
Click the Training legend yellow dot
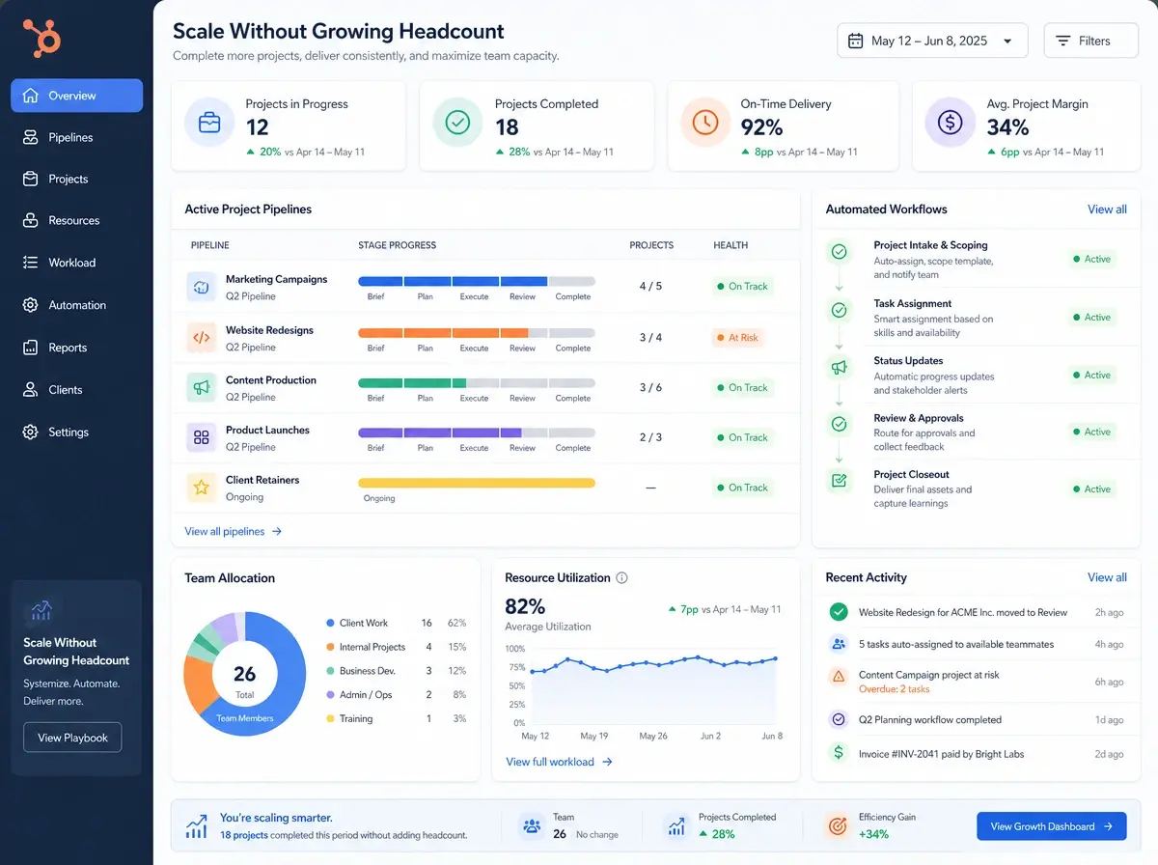330,718
